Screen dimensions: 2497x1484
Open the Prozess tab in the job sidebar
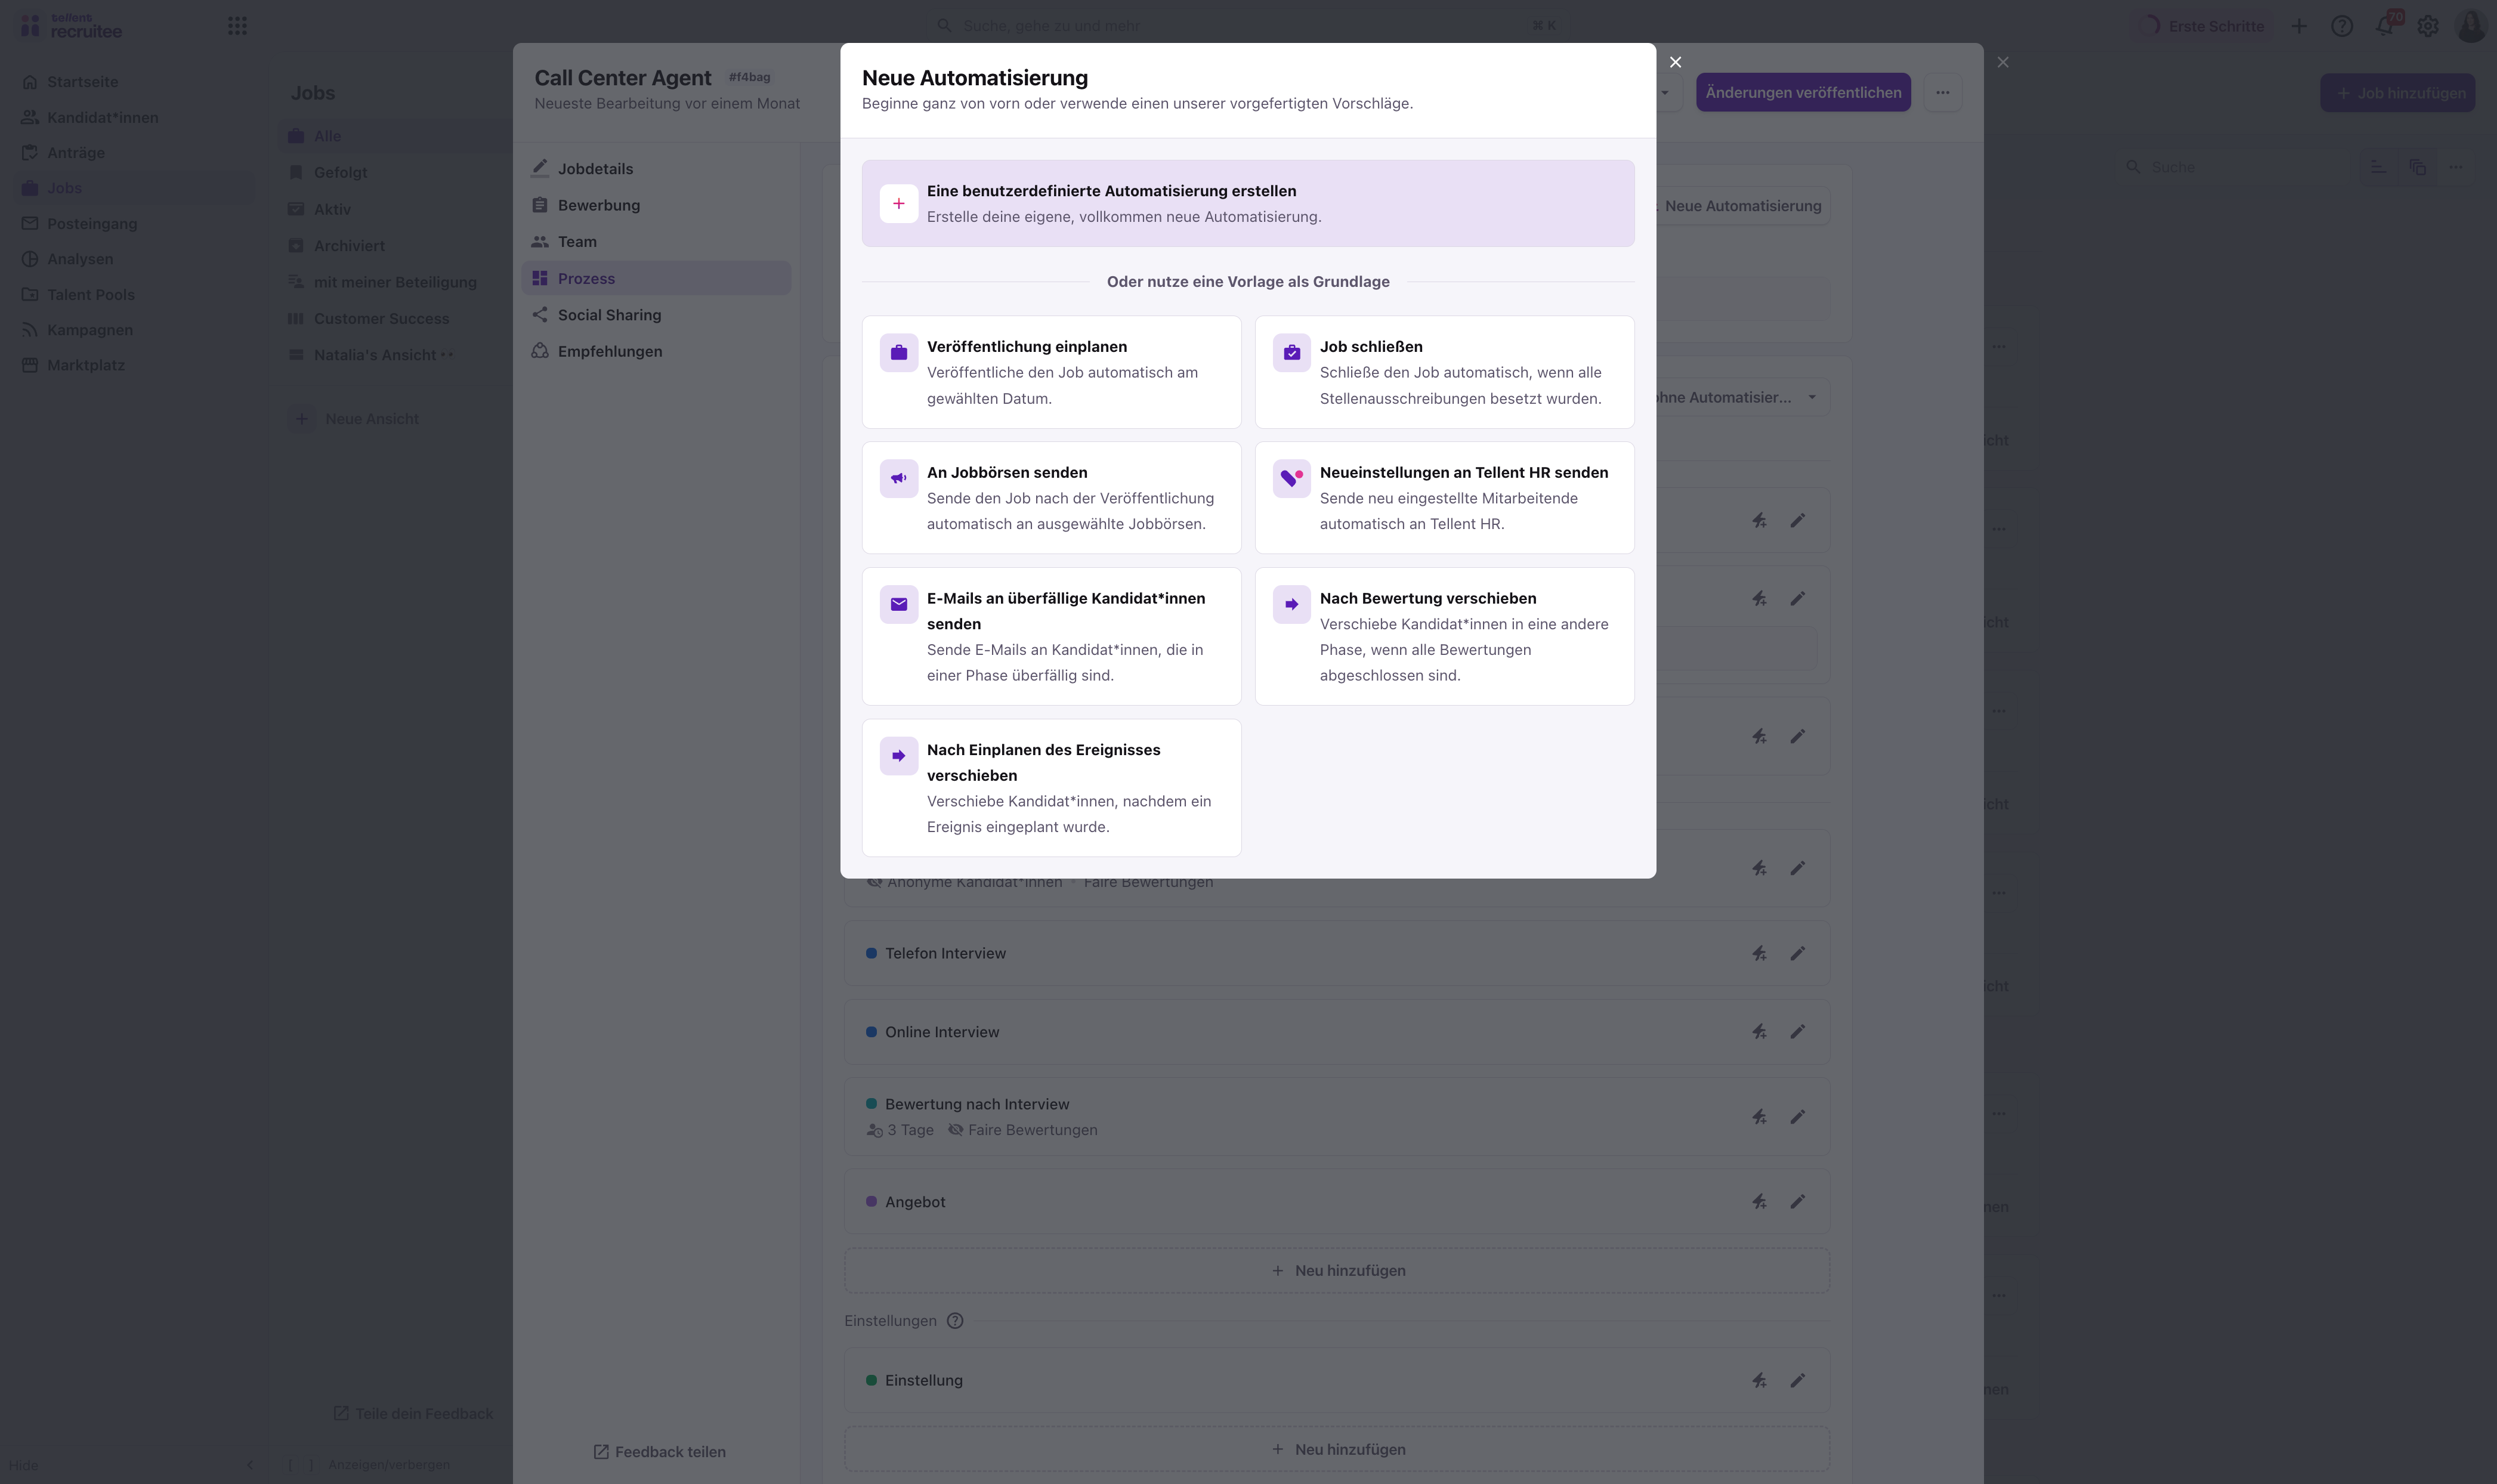586,278
